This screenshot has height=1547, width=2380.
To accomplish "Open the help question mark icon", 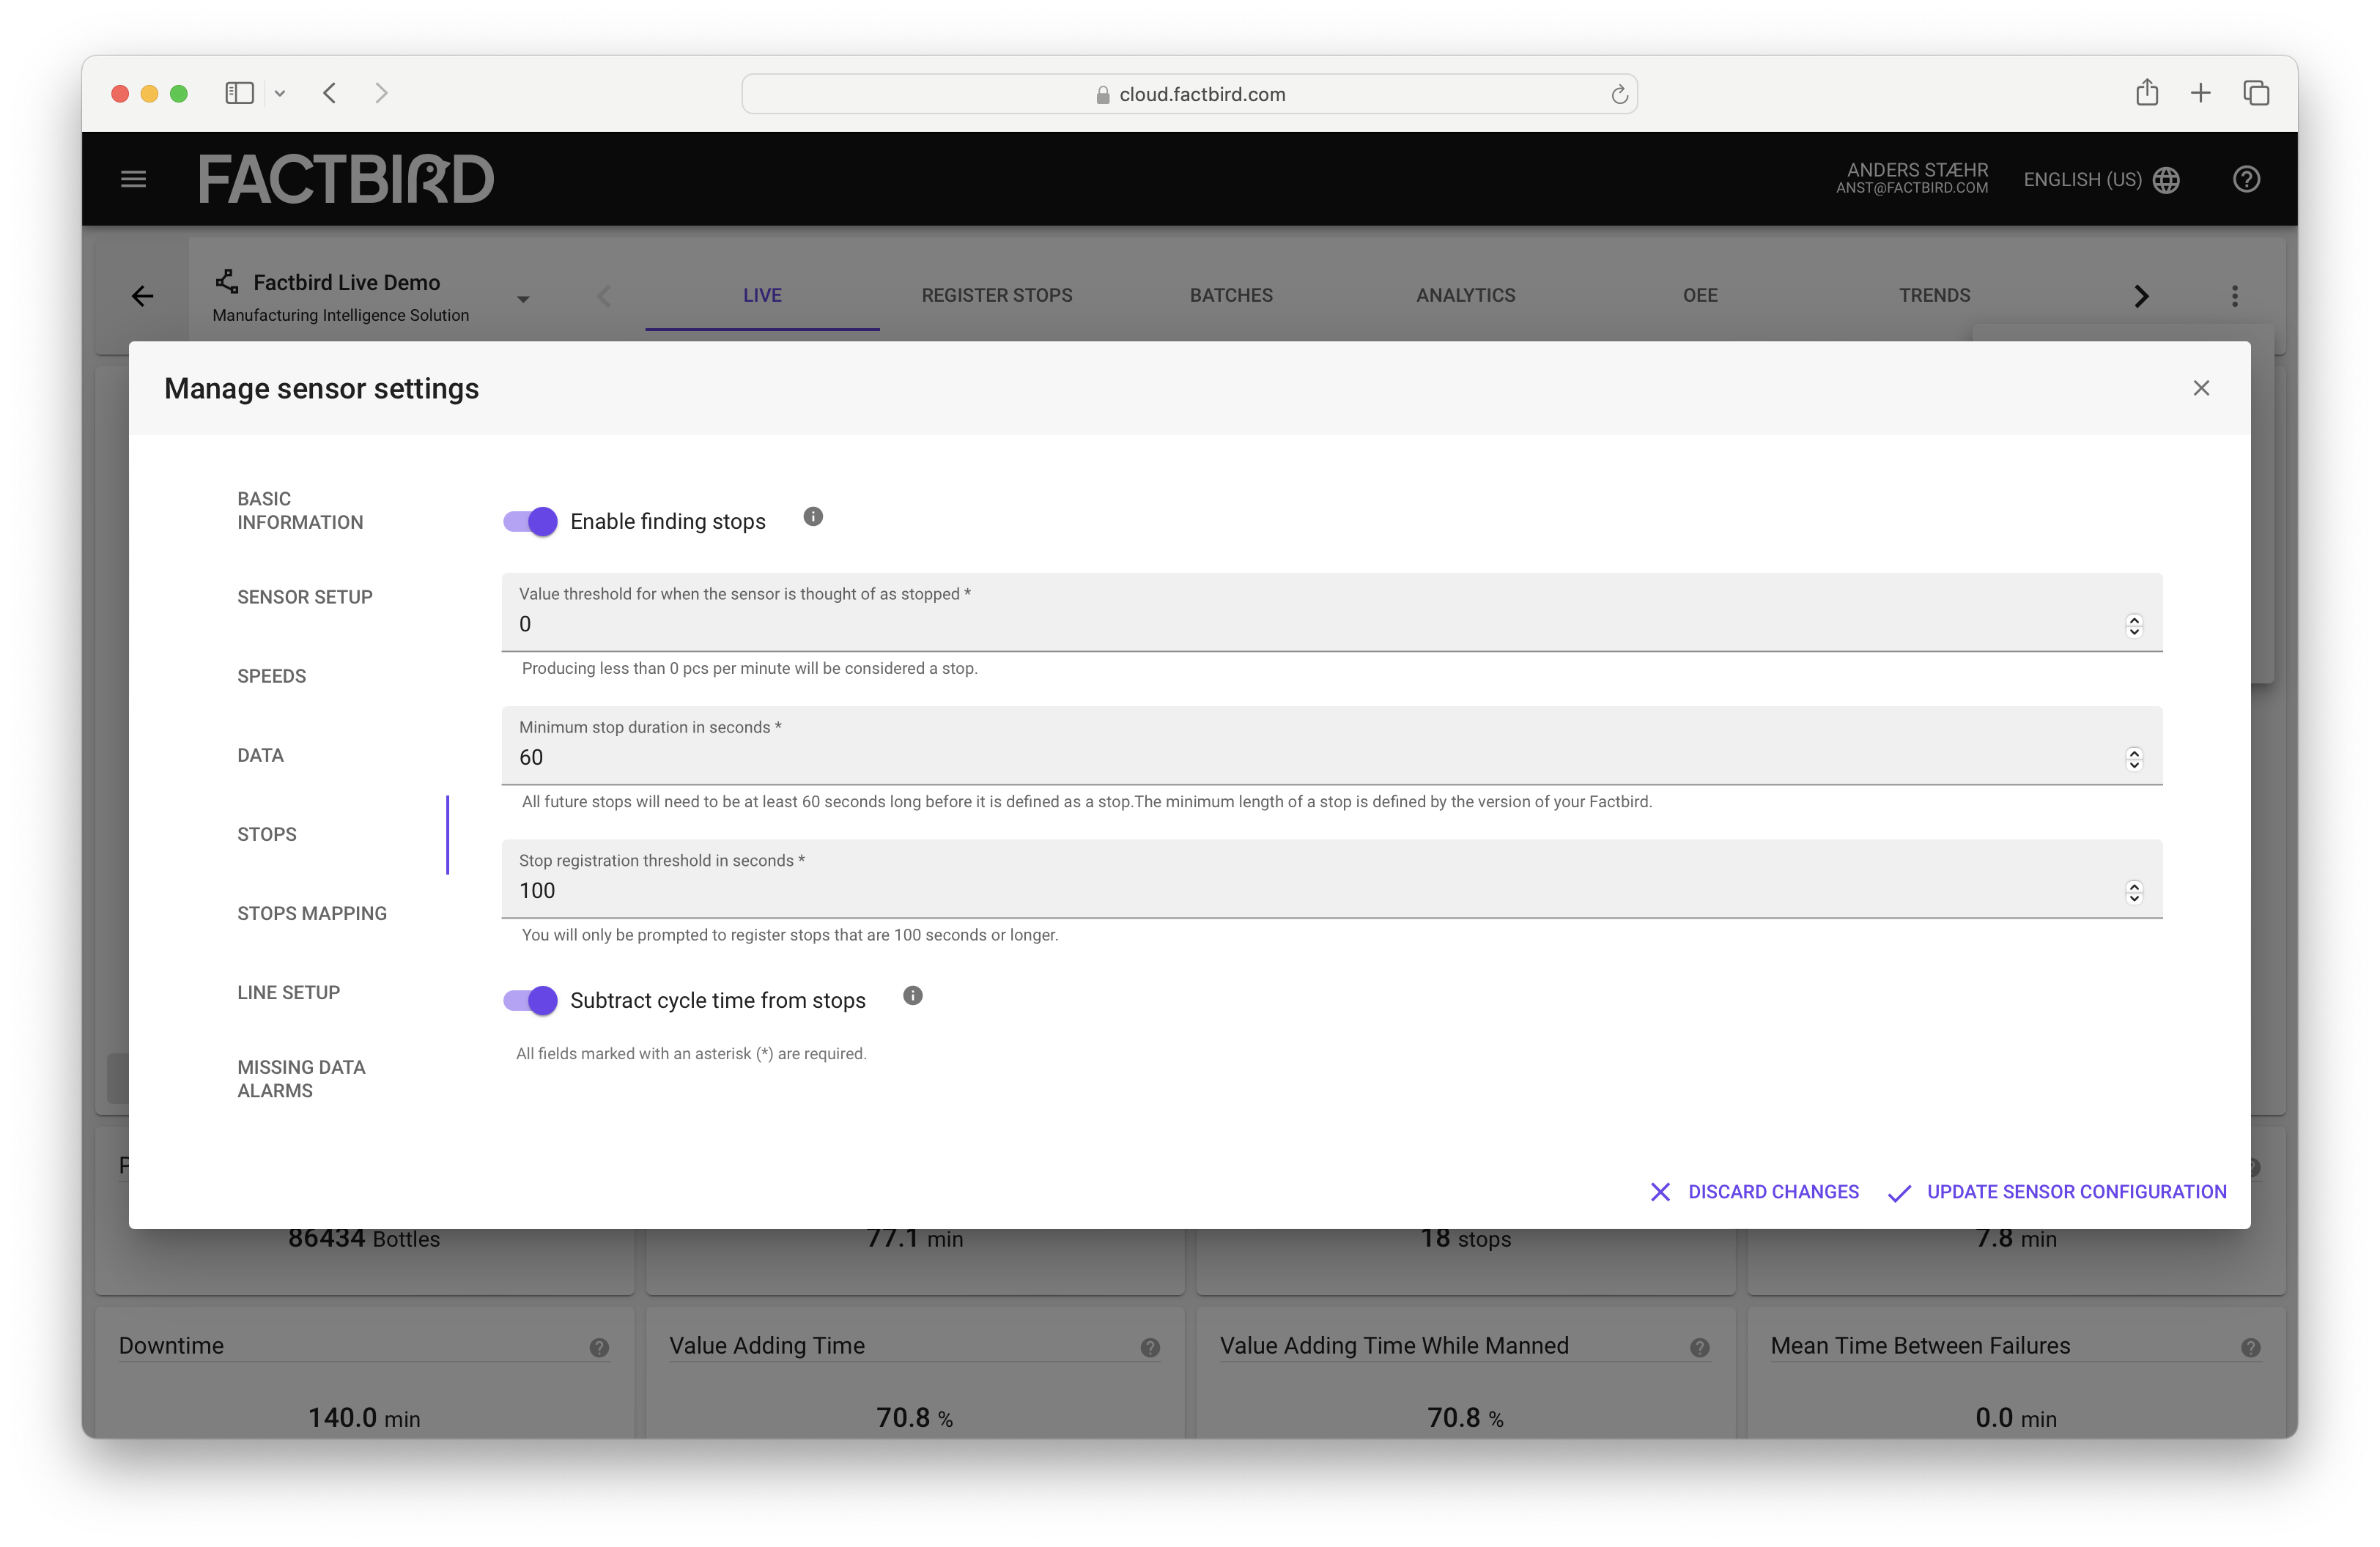I will click(2246, 180).
